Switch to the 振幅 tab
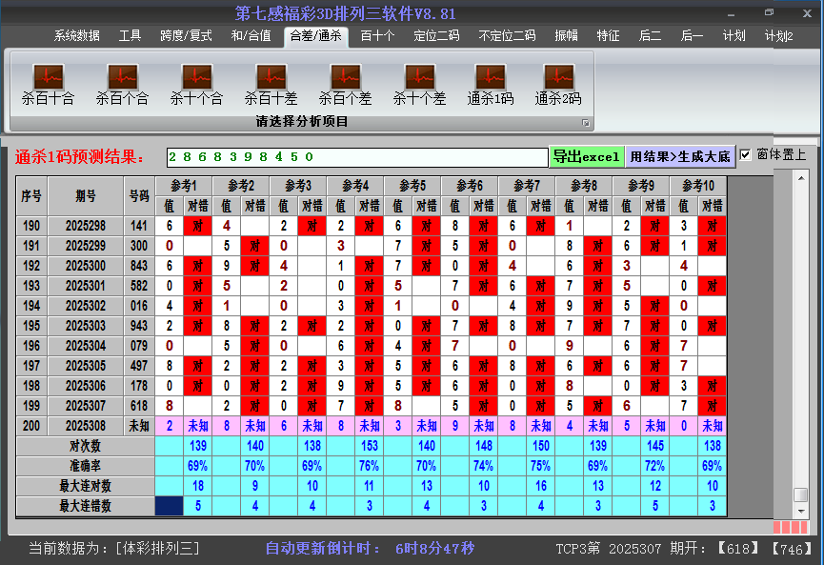The height and width of the screenshot is (565, 824). coord(567,36)
